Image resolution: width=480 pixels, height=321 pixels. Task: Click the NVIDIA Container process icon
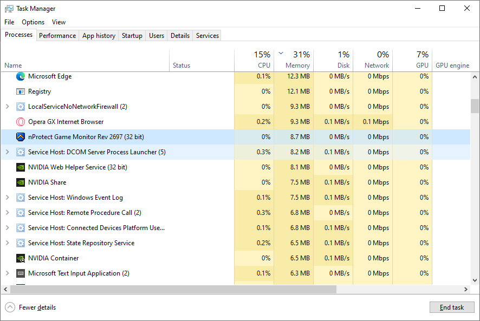(21, 258)
